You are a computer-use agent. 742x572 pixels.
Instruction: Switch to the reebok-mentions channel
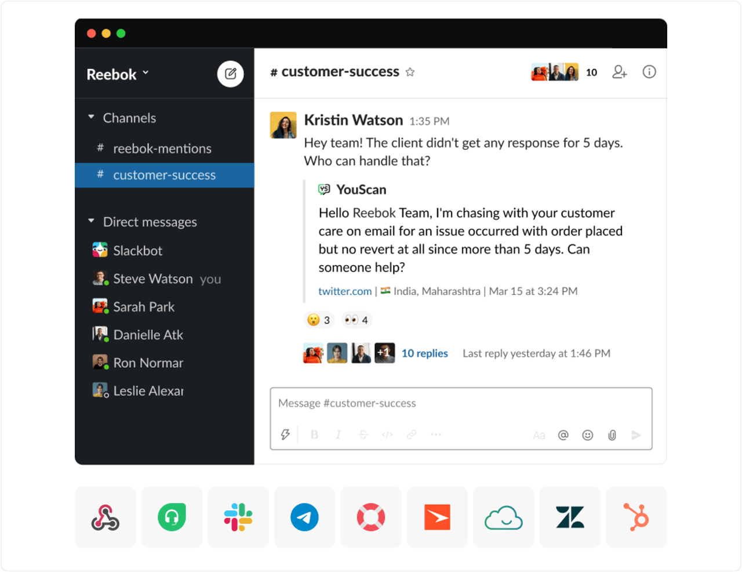pyautogui.click(x=162, y=149)
